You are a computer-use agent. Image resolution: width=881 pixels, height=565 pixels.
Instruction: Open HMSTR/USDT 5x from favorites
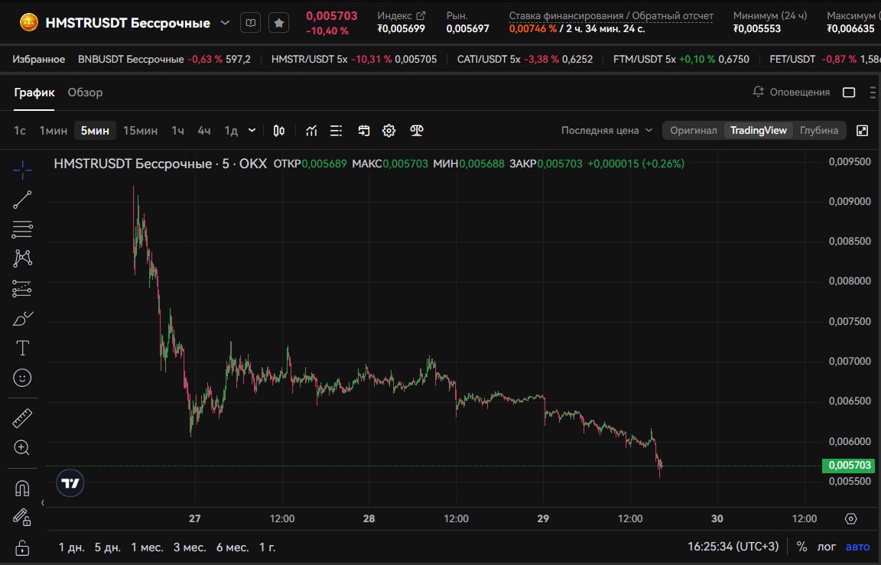pyautogui.click(x=353, y=59)
